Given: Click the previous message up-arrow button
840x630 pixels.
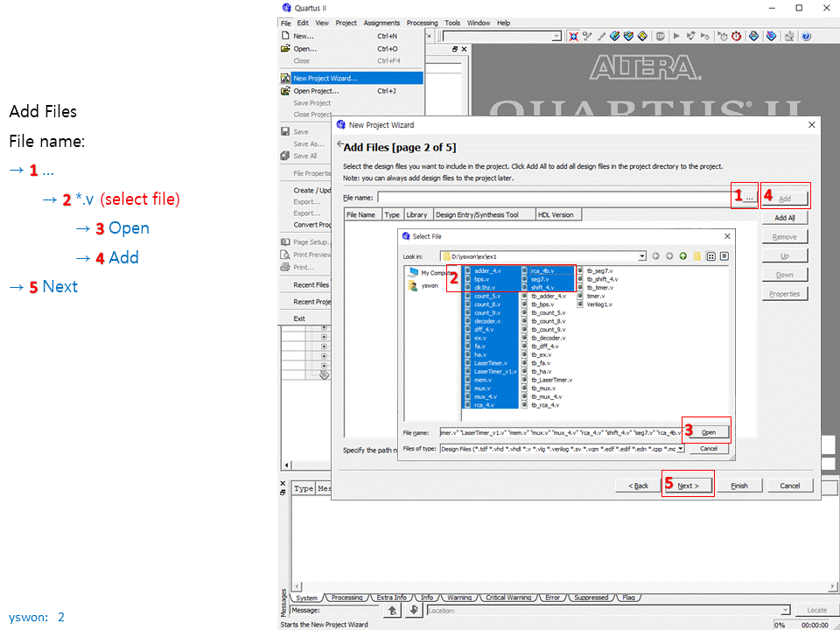Looking at the screenshot, I should pos(393,610).
